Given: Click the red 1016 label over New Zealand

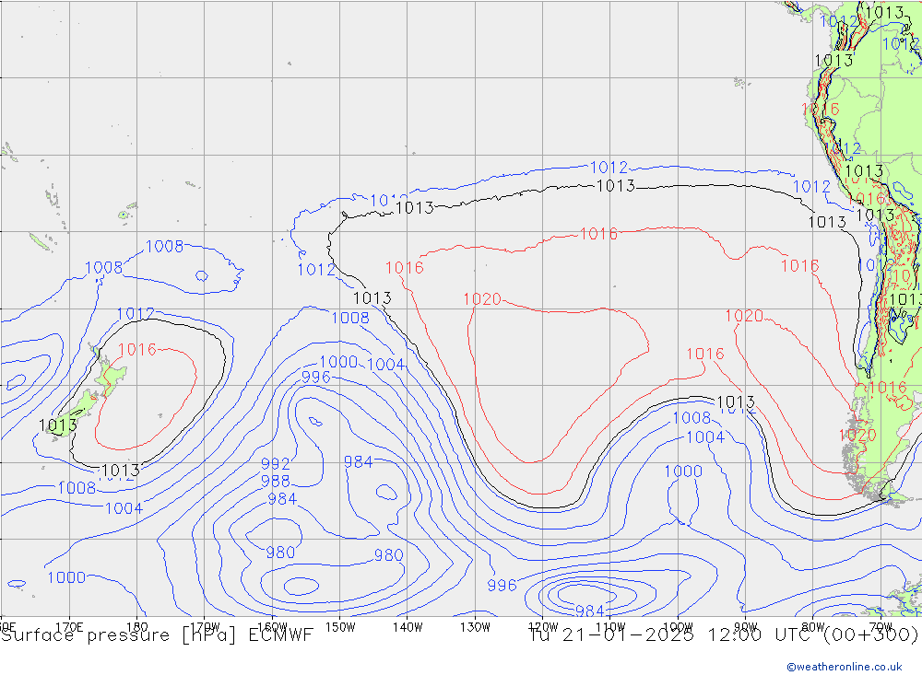Looking at the screenshot, I should (137, 349).
